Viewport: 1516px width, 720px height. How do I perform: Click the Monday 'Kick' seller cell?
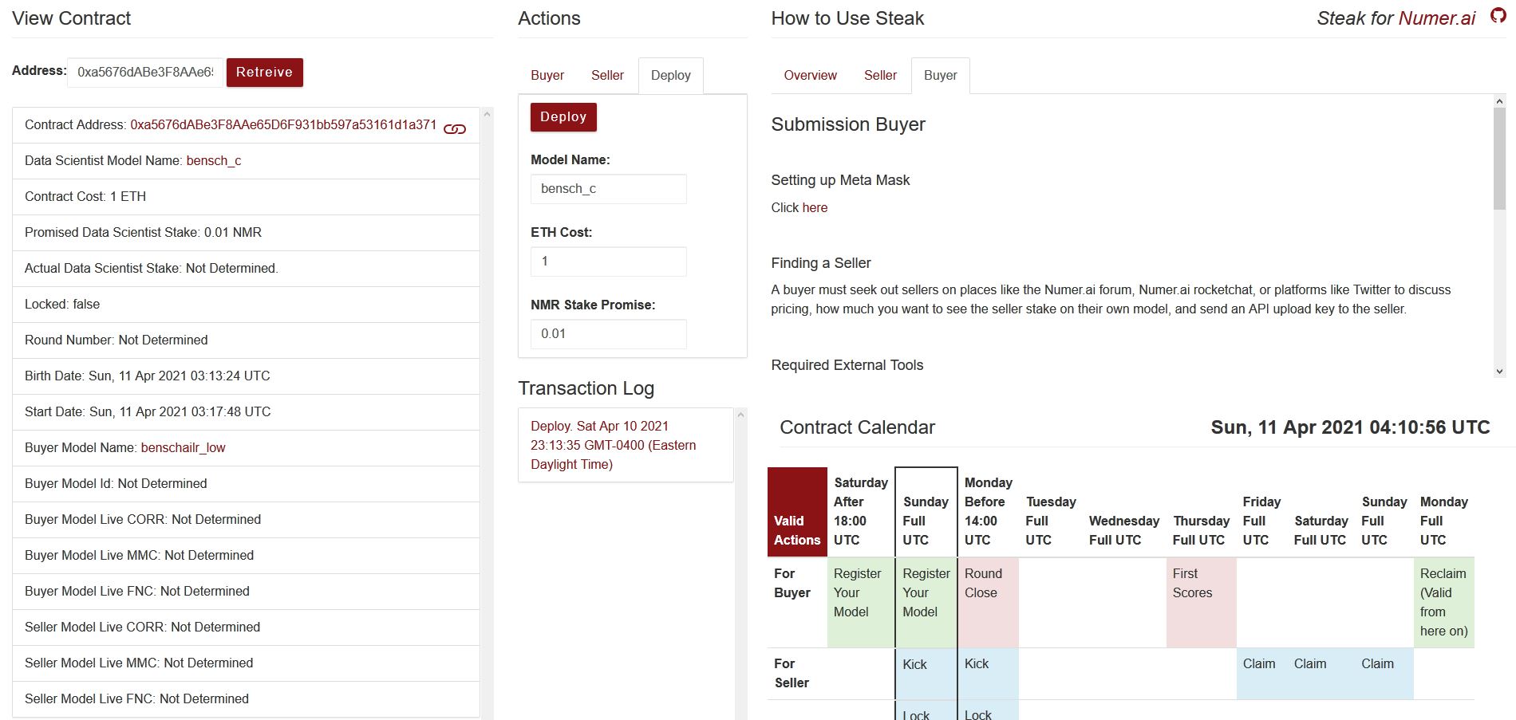(988, 674)
